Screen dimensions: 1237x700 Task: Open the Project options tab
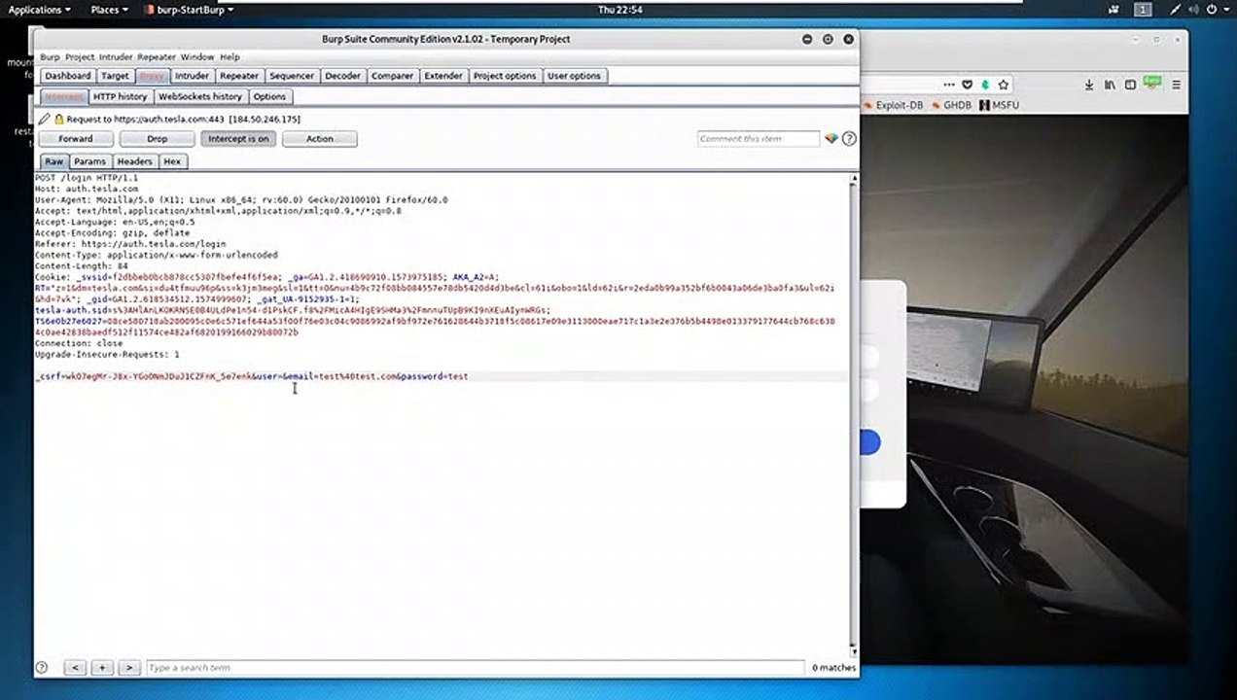505,76
